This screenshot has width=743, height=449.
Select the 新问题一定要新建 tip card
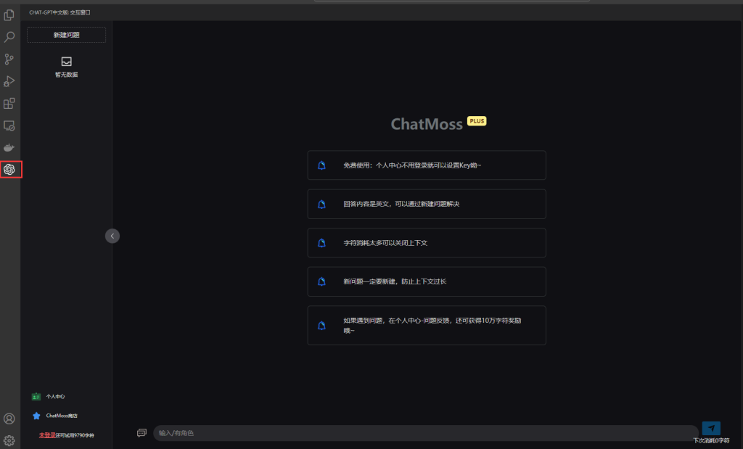(x=427, y=282)
